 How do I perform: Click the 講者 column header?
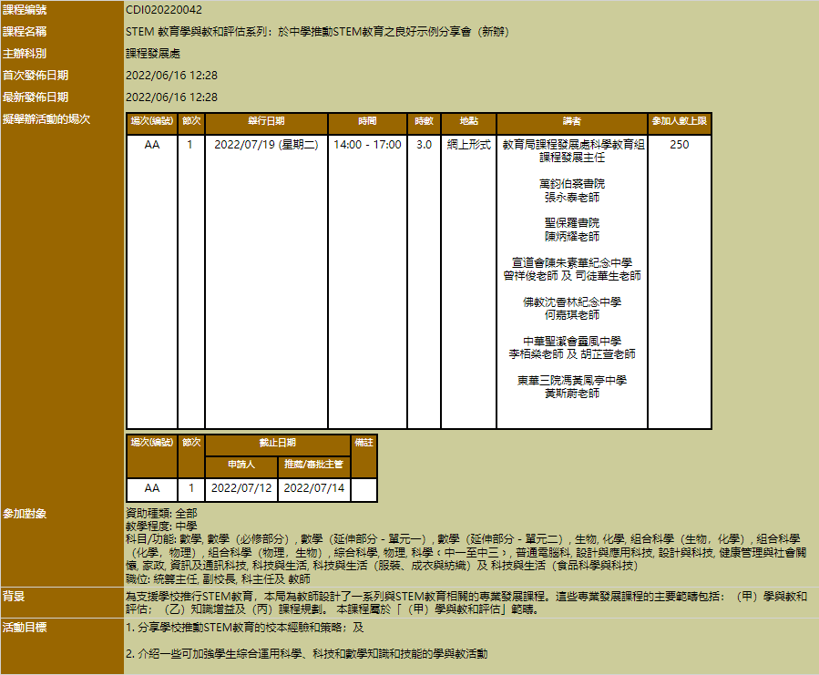(571, 122)
